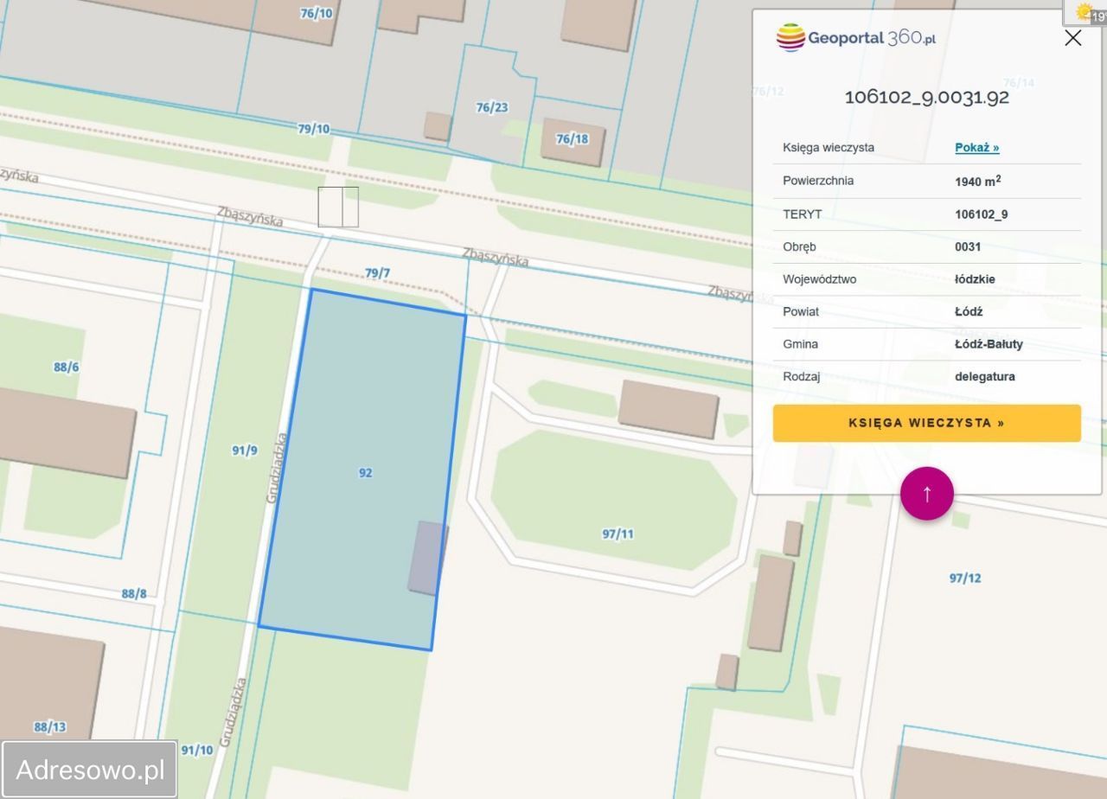Click parcel label 91/9
1107x799 pixels.
coord(245,450)
